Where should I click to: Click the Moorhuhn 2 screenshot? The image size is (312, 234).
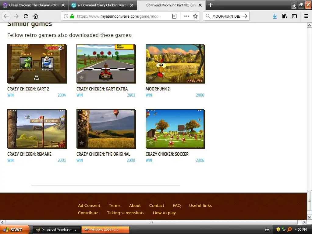point(175,63)
